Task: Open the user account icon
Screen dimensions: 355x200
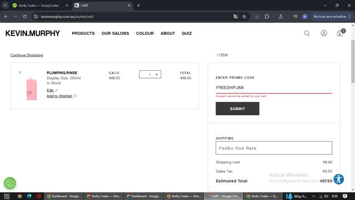Action: 324,33
